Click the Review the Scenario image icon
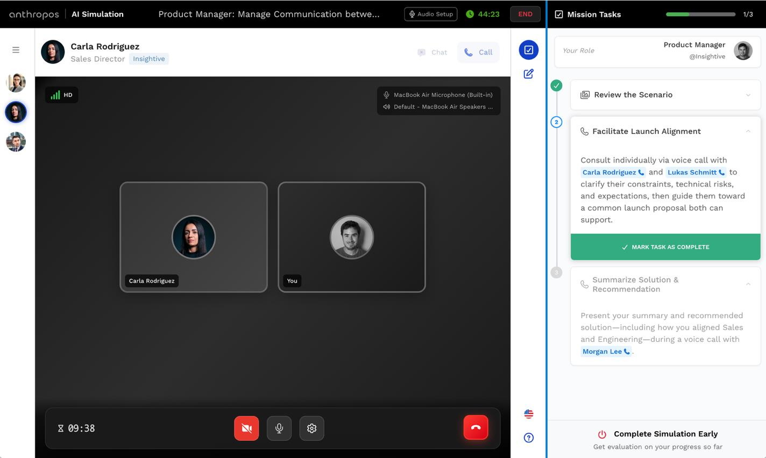 [585, 95]
